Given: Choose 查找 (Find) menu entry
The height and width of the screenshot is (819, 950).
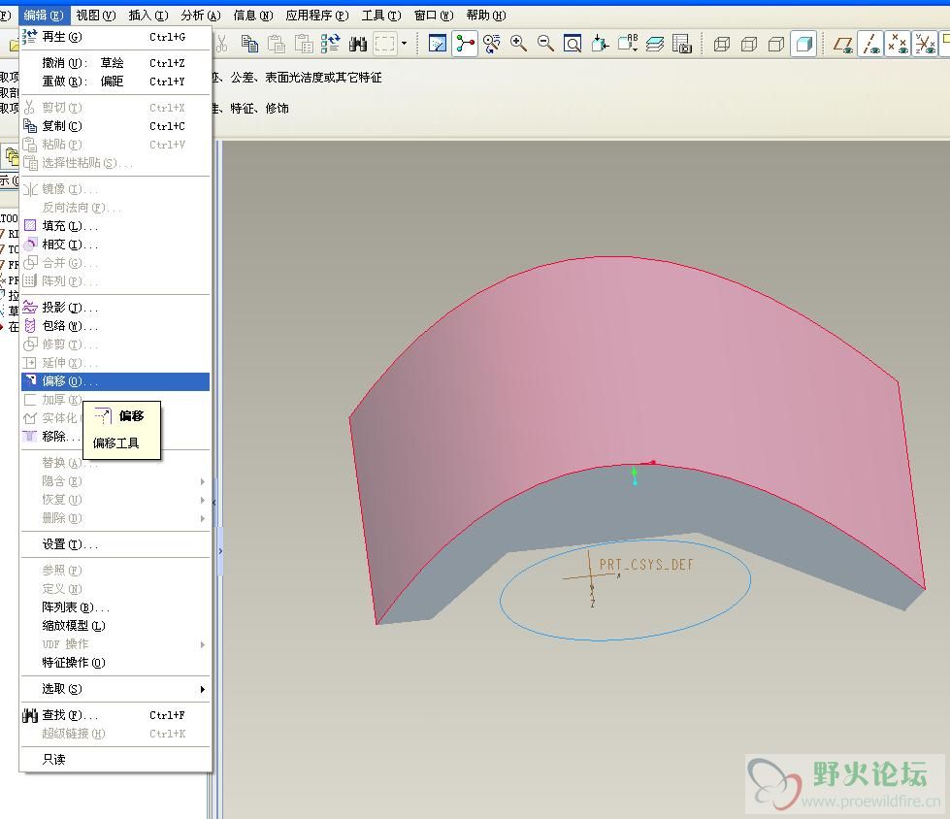Looking at the screenshot, I should pyautogui.click(x=115, y=715).
